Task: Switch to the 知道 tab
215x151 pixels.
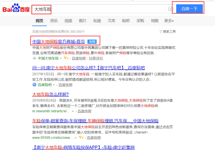Action: 97,21
